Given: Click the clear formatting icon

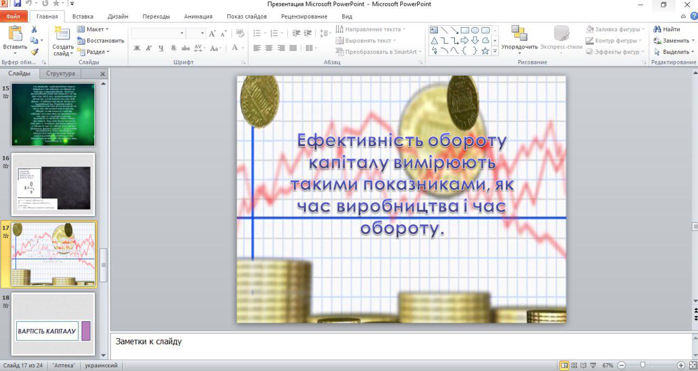Looking at the screenshot, I should [239, 33].
